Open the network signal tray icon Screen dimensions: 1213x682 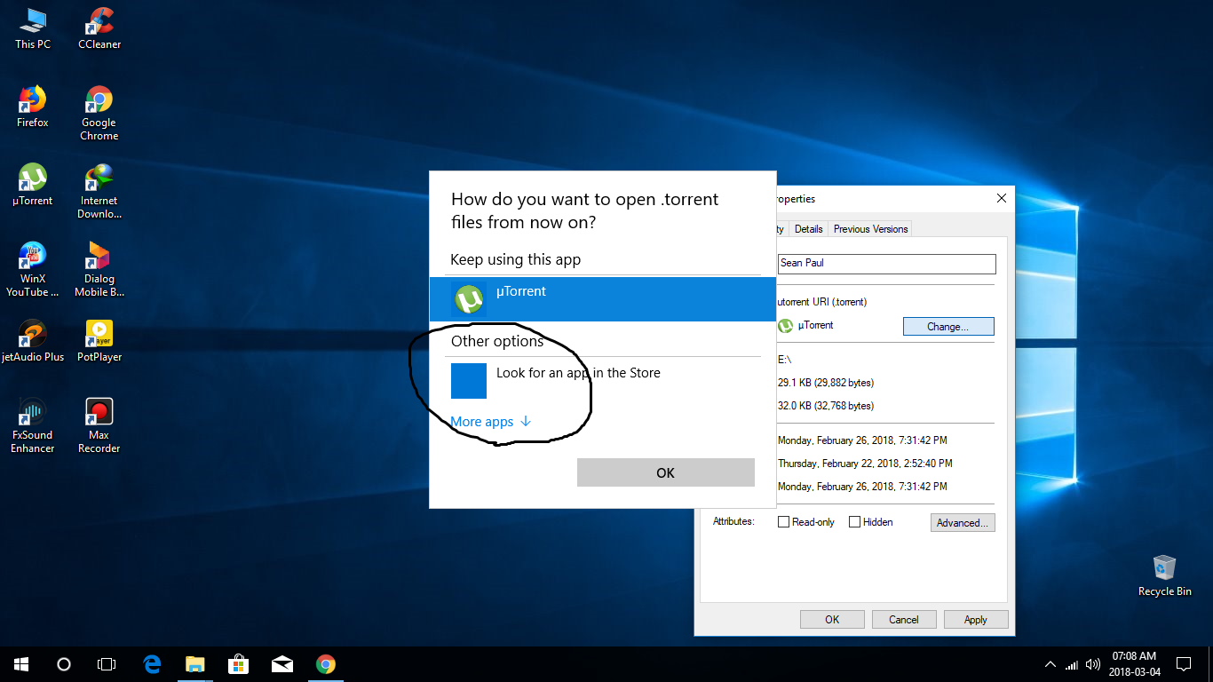[1072, 664]
